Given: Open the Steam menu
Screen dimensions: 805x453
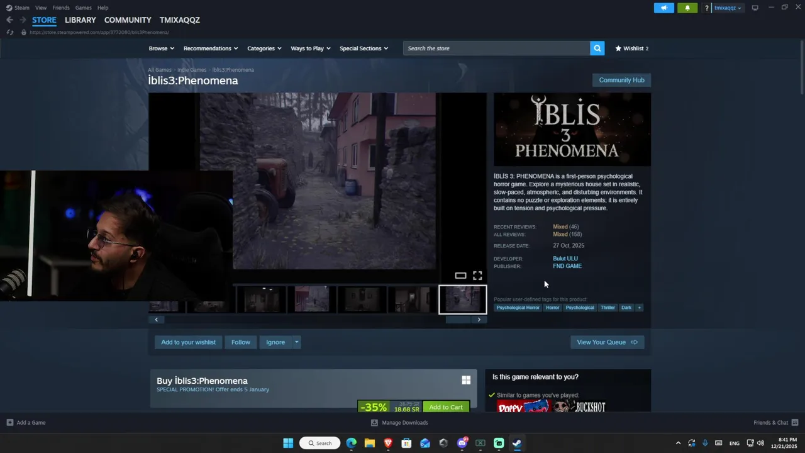Looking at the screenshot, I should 18,8.
